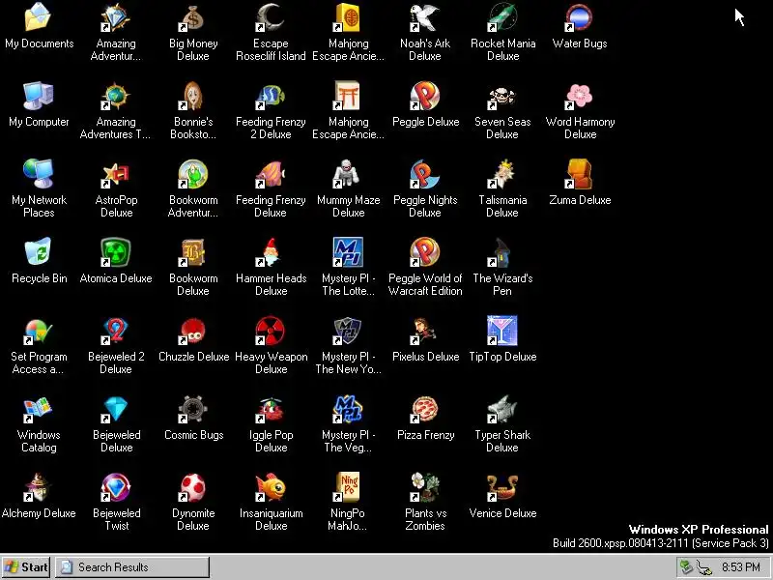Open the Recycle Bin icon
The width and height of the screenshot is (773, 580).
point(39,252)
